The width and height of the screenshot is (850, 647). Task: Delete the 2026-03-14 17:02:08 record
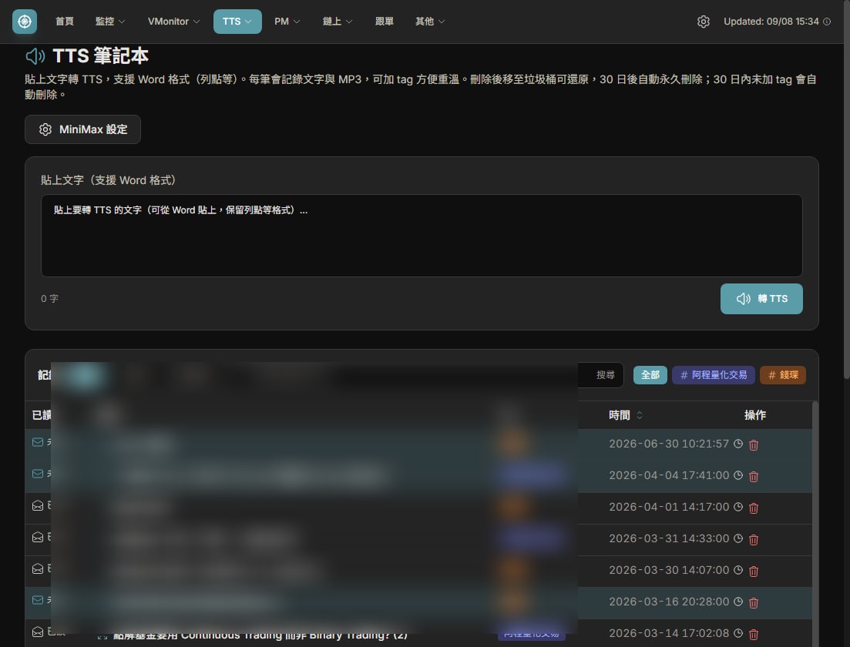(754, 633)
